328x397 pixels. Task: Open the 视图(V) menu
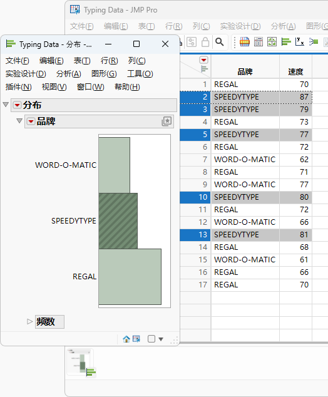tap(54, 87)
